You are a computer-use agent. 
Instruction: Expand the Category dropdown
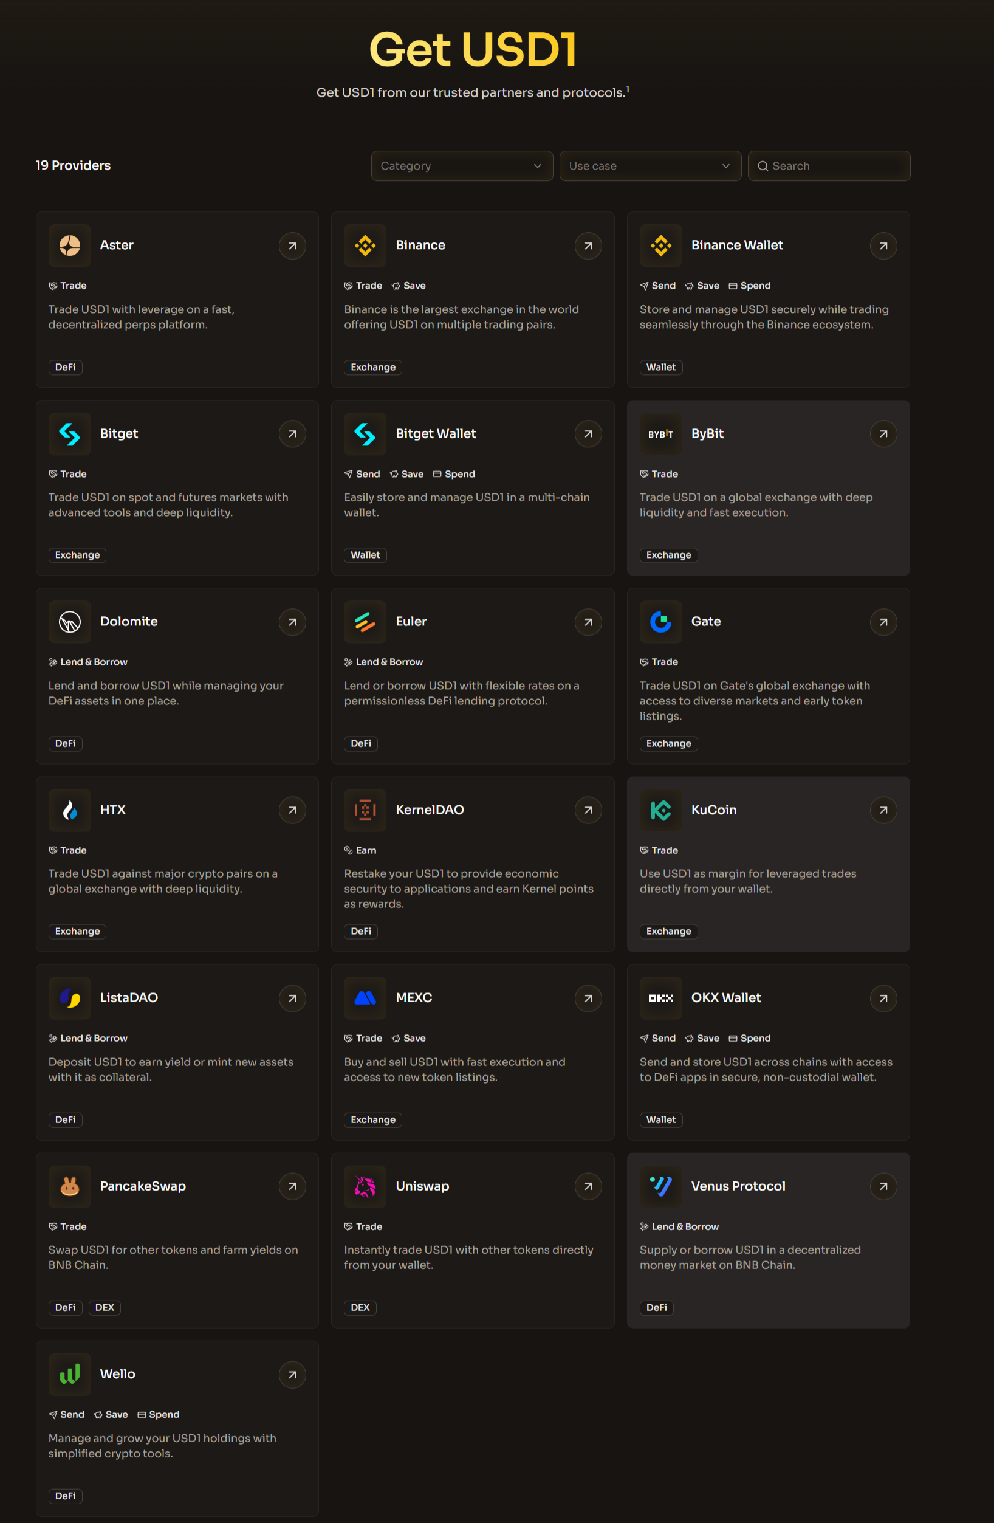[x=462, y=166]
